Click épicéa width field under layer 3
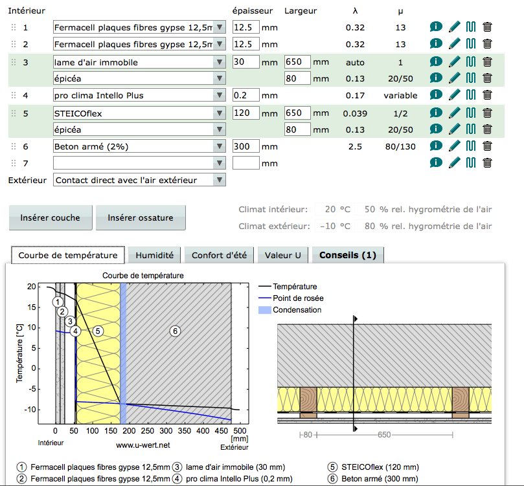 (x=297, y=78)
